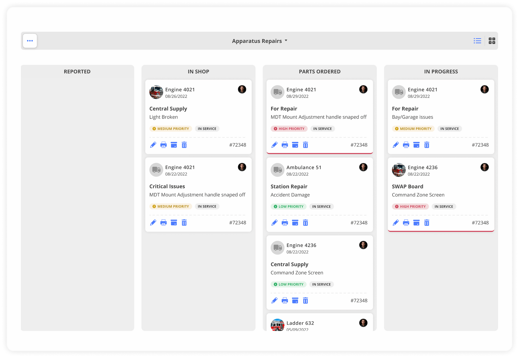Edit the Central Supply Light Broken card

tap(153, 145)
